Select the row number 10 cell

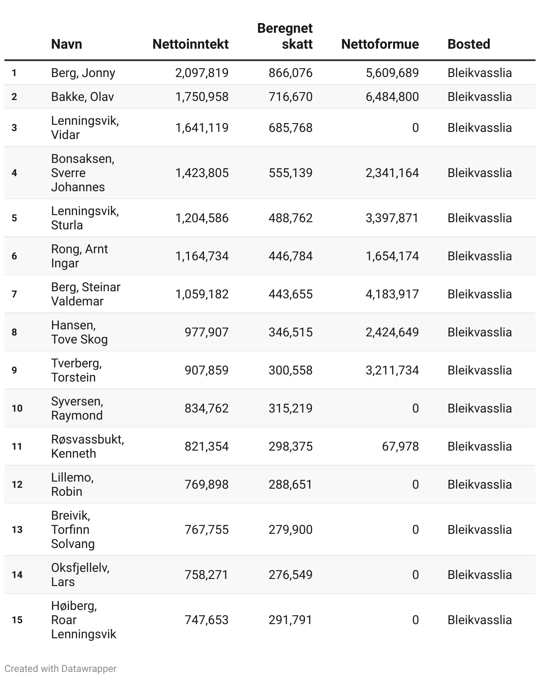click(17, 408)
